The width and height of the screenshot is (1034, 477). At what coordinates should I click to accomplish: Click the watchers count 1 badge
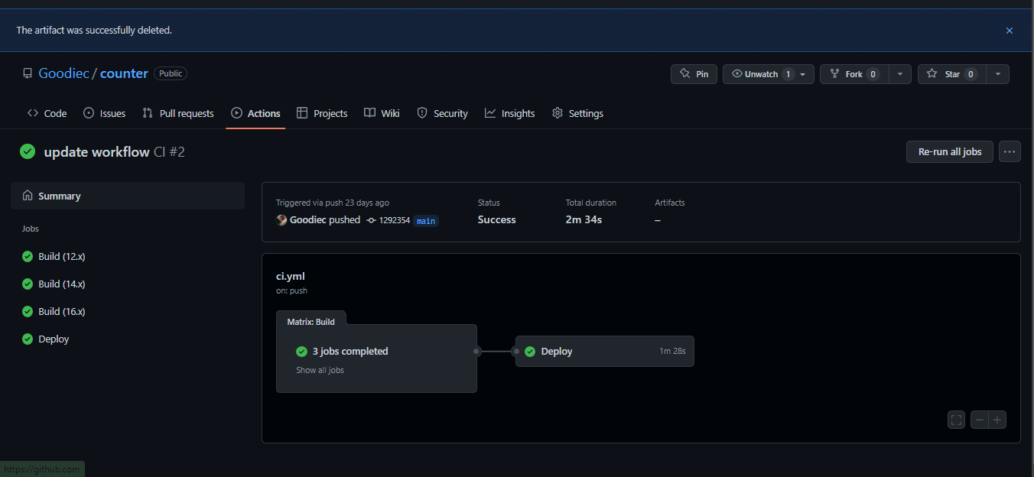(x=788, y=74)
